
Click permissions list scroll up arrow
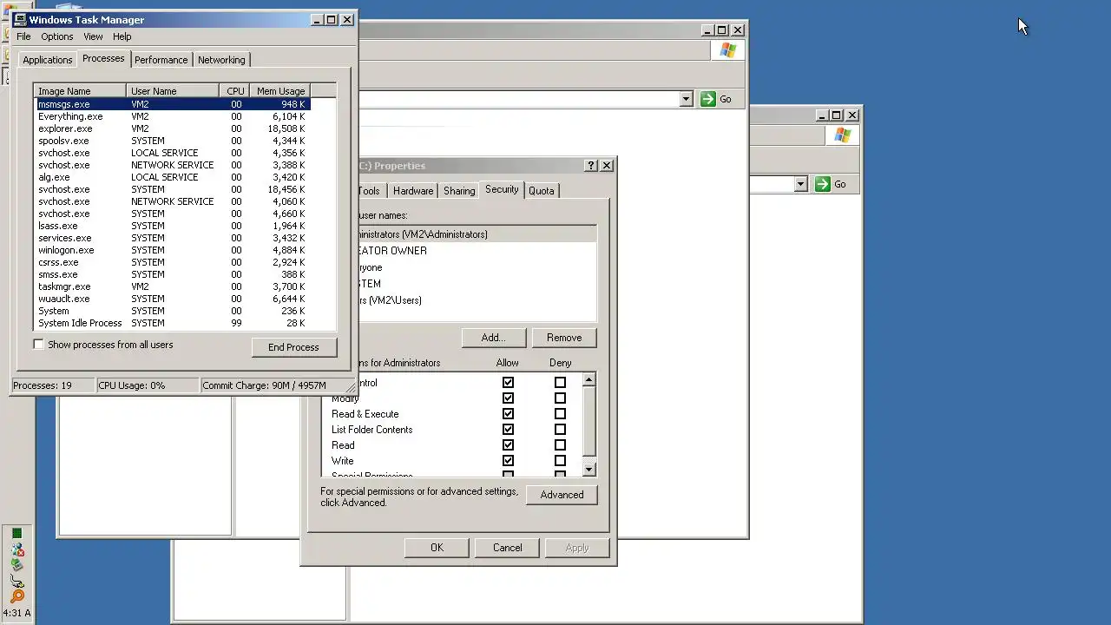click(x=588, y=380)
